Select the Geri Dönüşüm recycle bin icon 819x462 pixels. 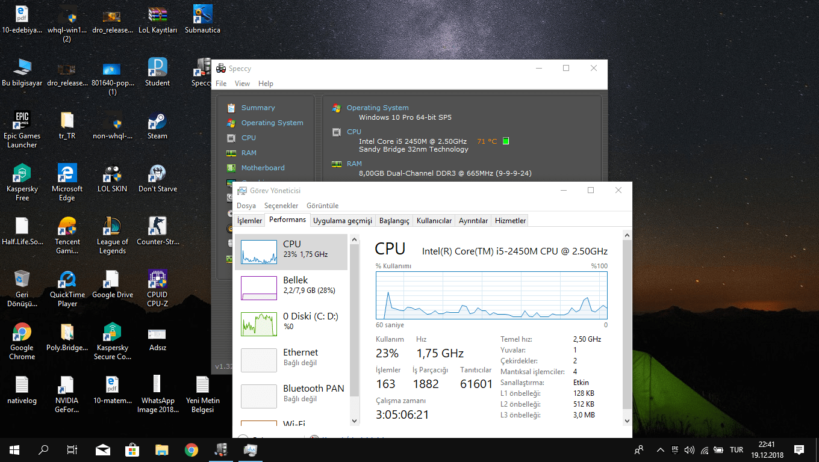tap(22, 289)
